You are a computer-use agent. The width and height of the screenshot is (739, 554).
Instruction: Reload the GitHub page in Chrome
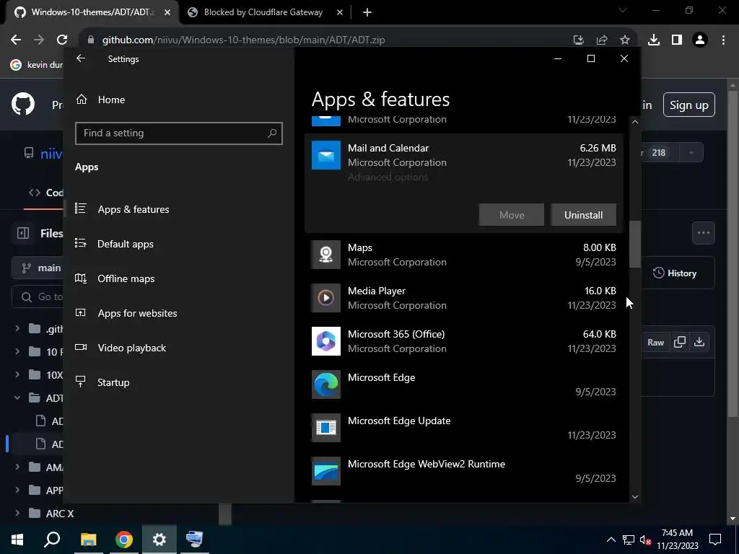62,40
